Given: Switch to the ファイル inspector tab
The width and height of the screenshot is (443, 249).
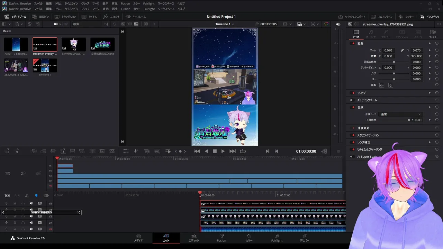Looking at the screenshot, I should pos(433,34).
